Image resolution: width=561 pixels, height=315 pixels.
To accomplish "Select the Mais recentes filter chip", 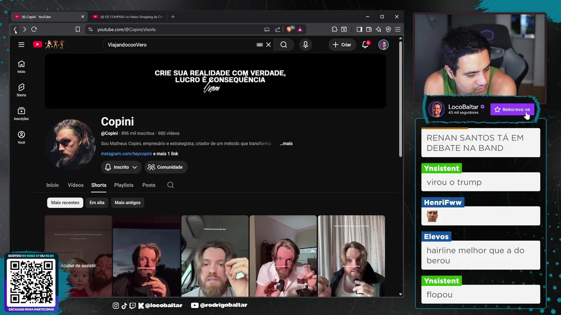I will 65,203.
